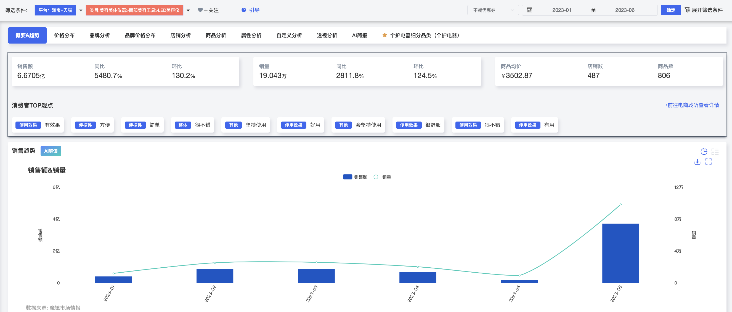This screenshot has height=312, width=732.
Task: Open the guide question-mark icon
Action: pyautogui.click(x=243, y=10)
